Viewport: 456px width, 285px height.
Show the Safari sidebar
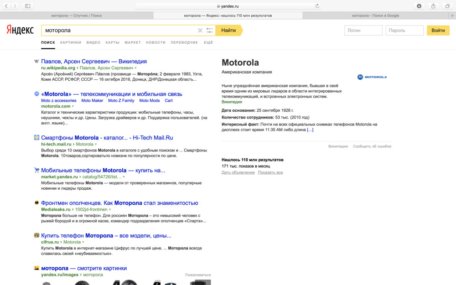[28, 6]
